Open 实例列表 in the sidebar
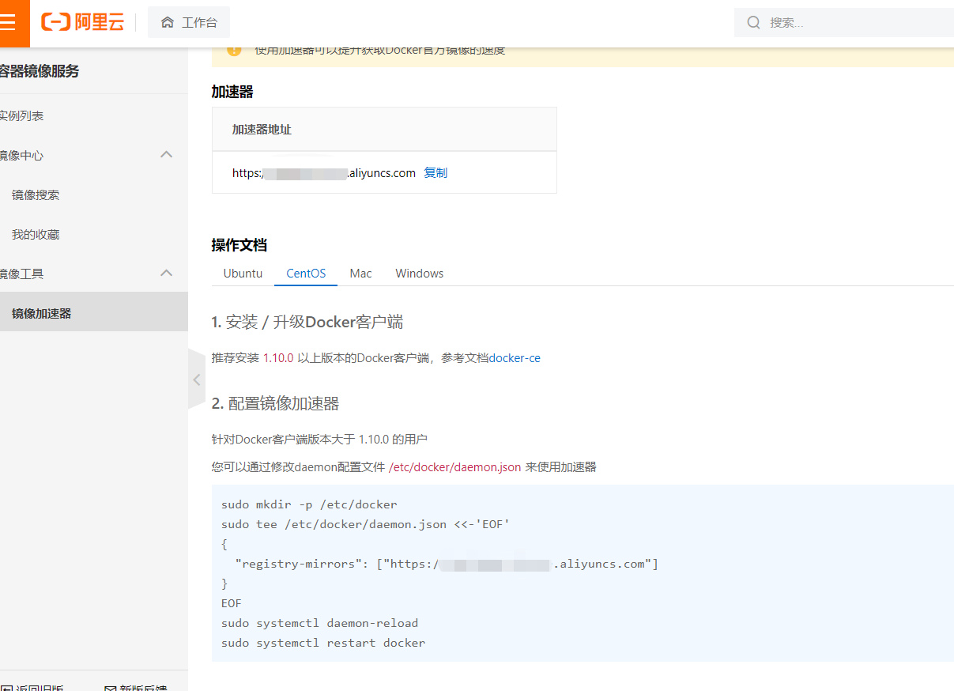Screen dimensions: 954x691 coord(21,115)
